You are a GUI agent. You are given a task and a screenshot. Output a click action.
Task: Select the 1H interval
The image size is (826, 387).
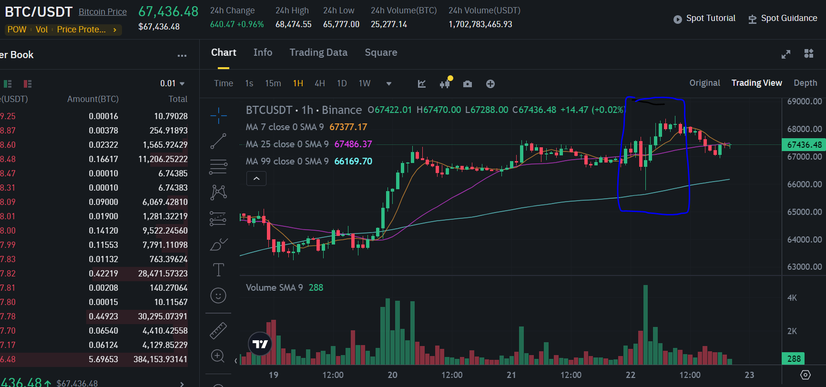point(298,83)
